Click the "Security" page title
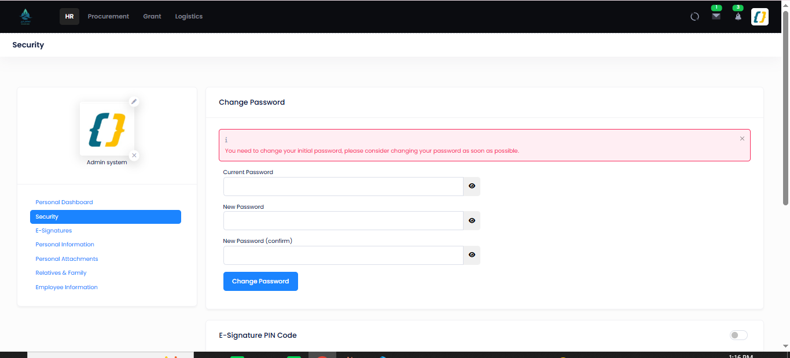 click(x=28, y=45)
